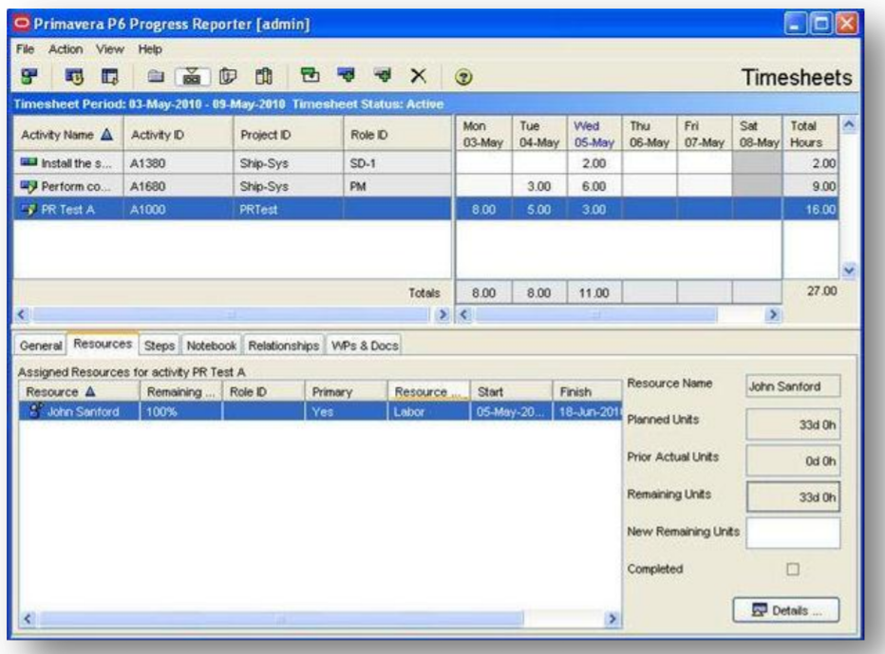Click the green save-into-box toolbar icon
The height and width of the screenshot is (654, 885).
(310, 74)
